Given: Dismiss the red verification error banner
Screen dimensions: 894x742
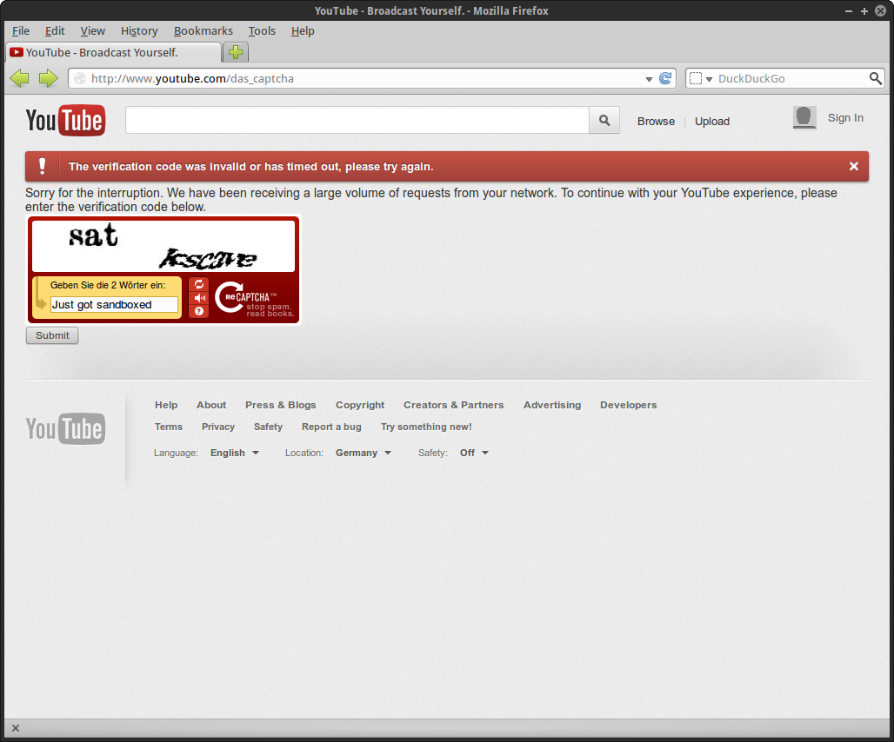Looking at the screenshot, I should coord(853,166).
